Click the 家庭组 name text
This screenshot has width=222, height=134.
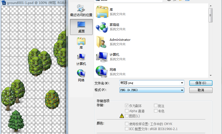[x=114, y=24]
